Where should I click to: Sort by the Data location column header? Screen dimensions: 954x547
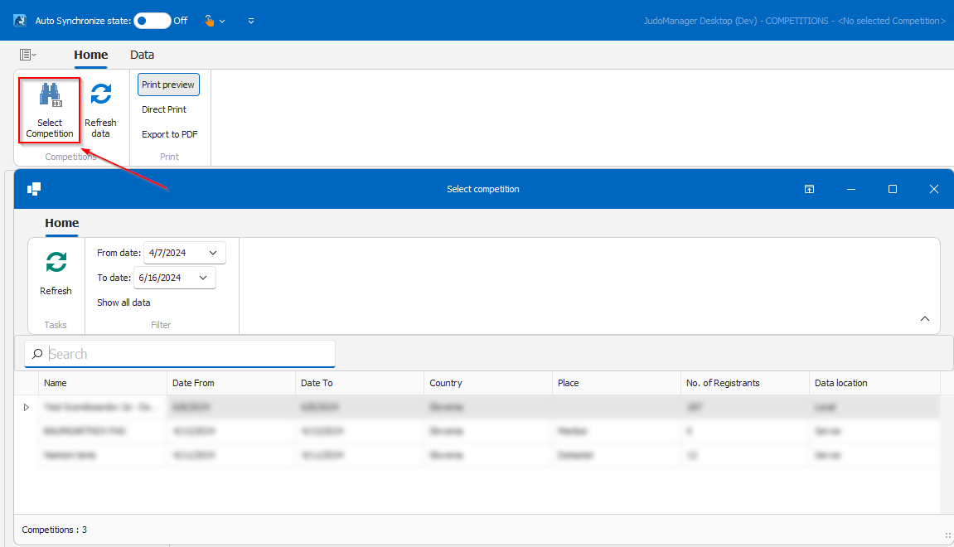[x=874, y=383]
